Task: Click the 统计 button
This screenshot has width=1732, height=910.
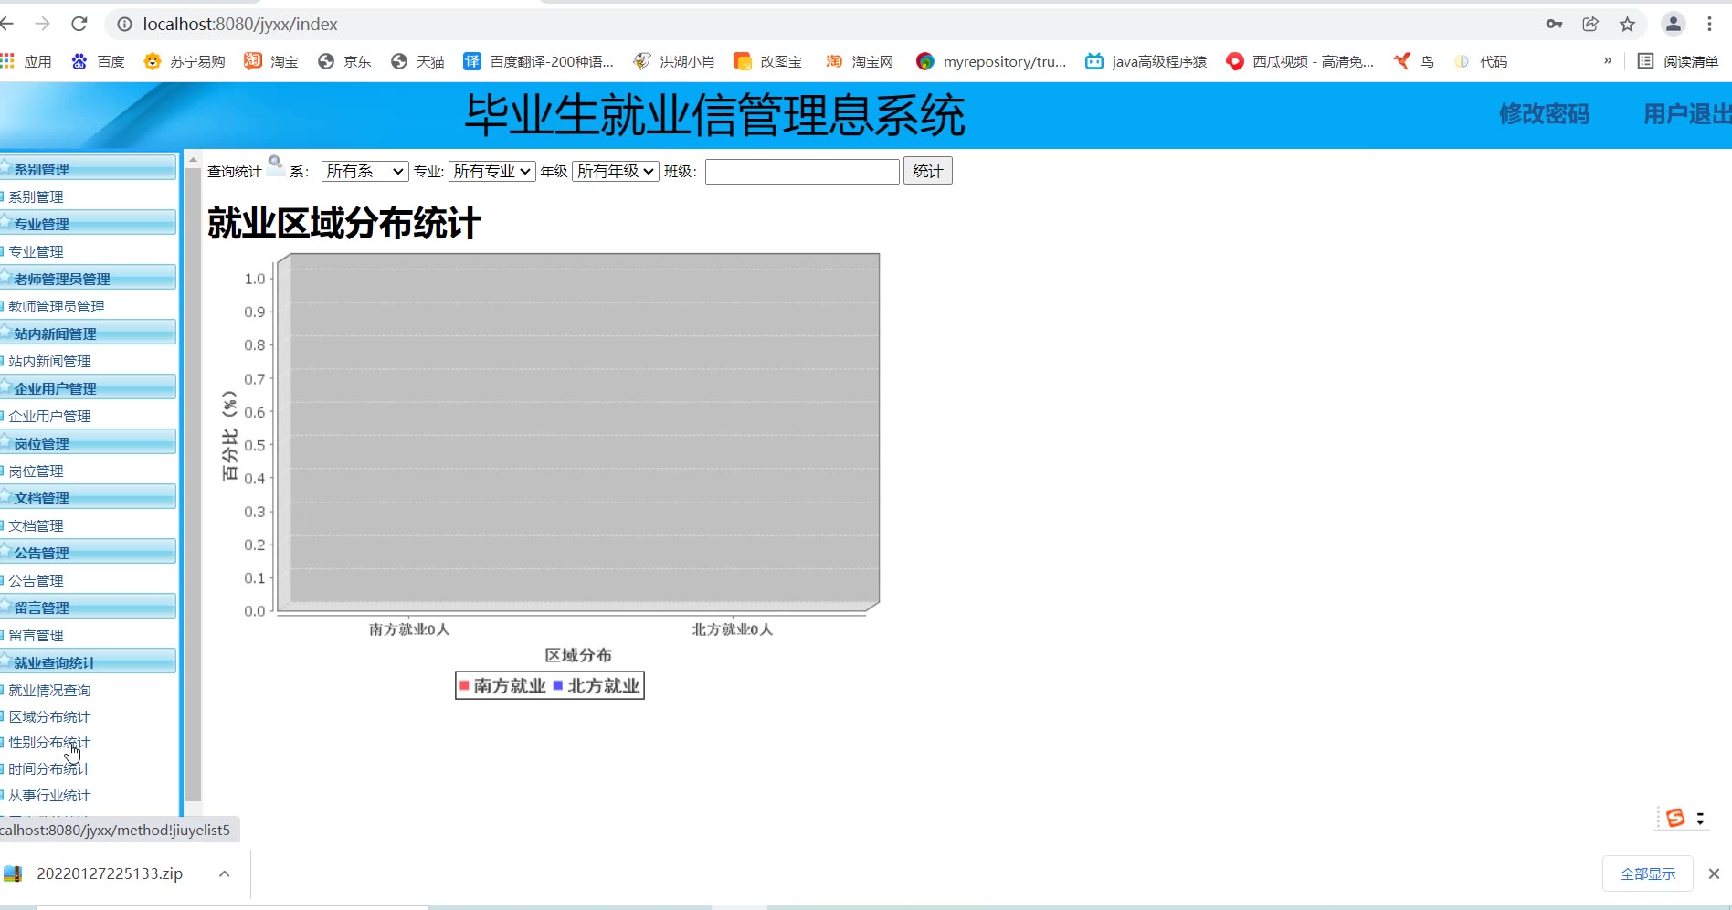Action: 927,171
